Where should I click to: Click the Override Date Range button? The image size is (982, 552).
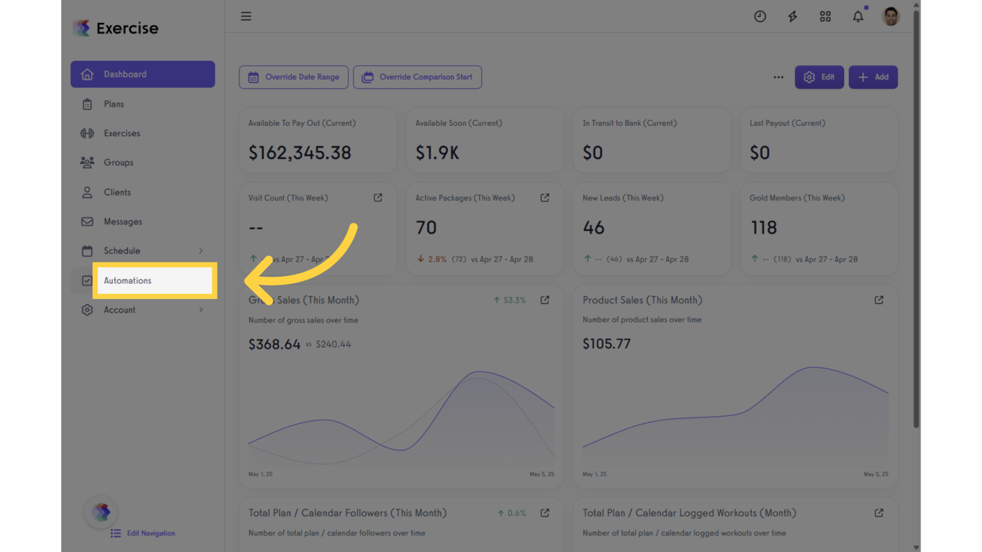(x=293, y=77)
